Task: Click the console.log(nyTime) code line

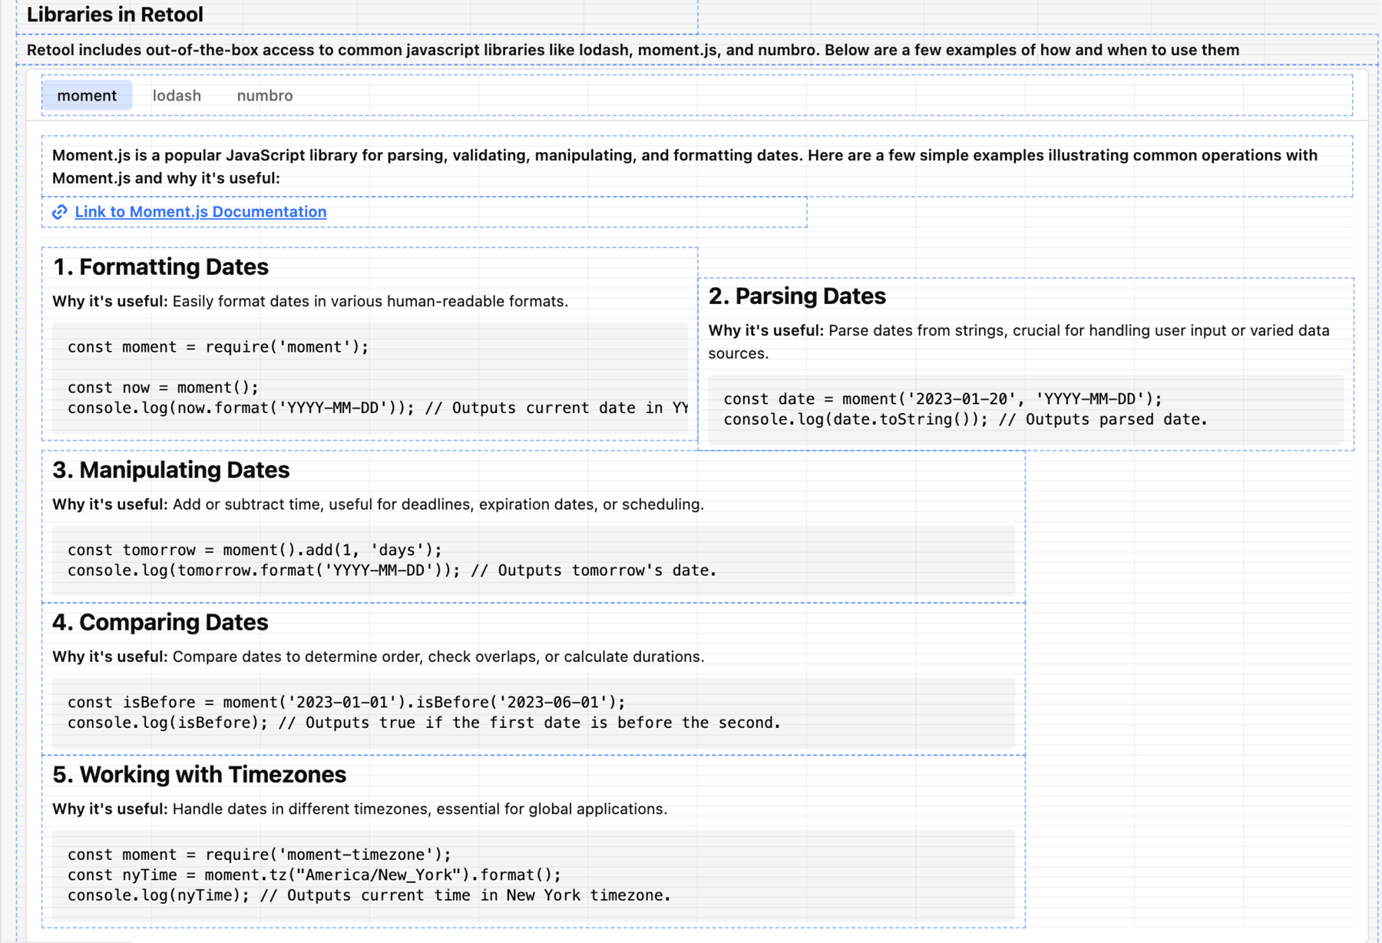Action: 369,895
